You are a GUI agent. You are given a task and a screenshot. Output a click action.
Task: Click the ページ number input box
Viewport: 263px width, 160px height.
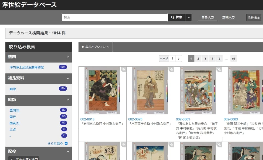[x=172, y=59]
